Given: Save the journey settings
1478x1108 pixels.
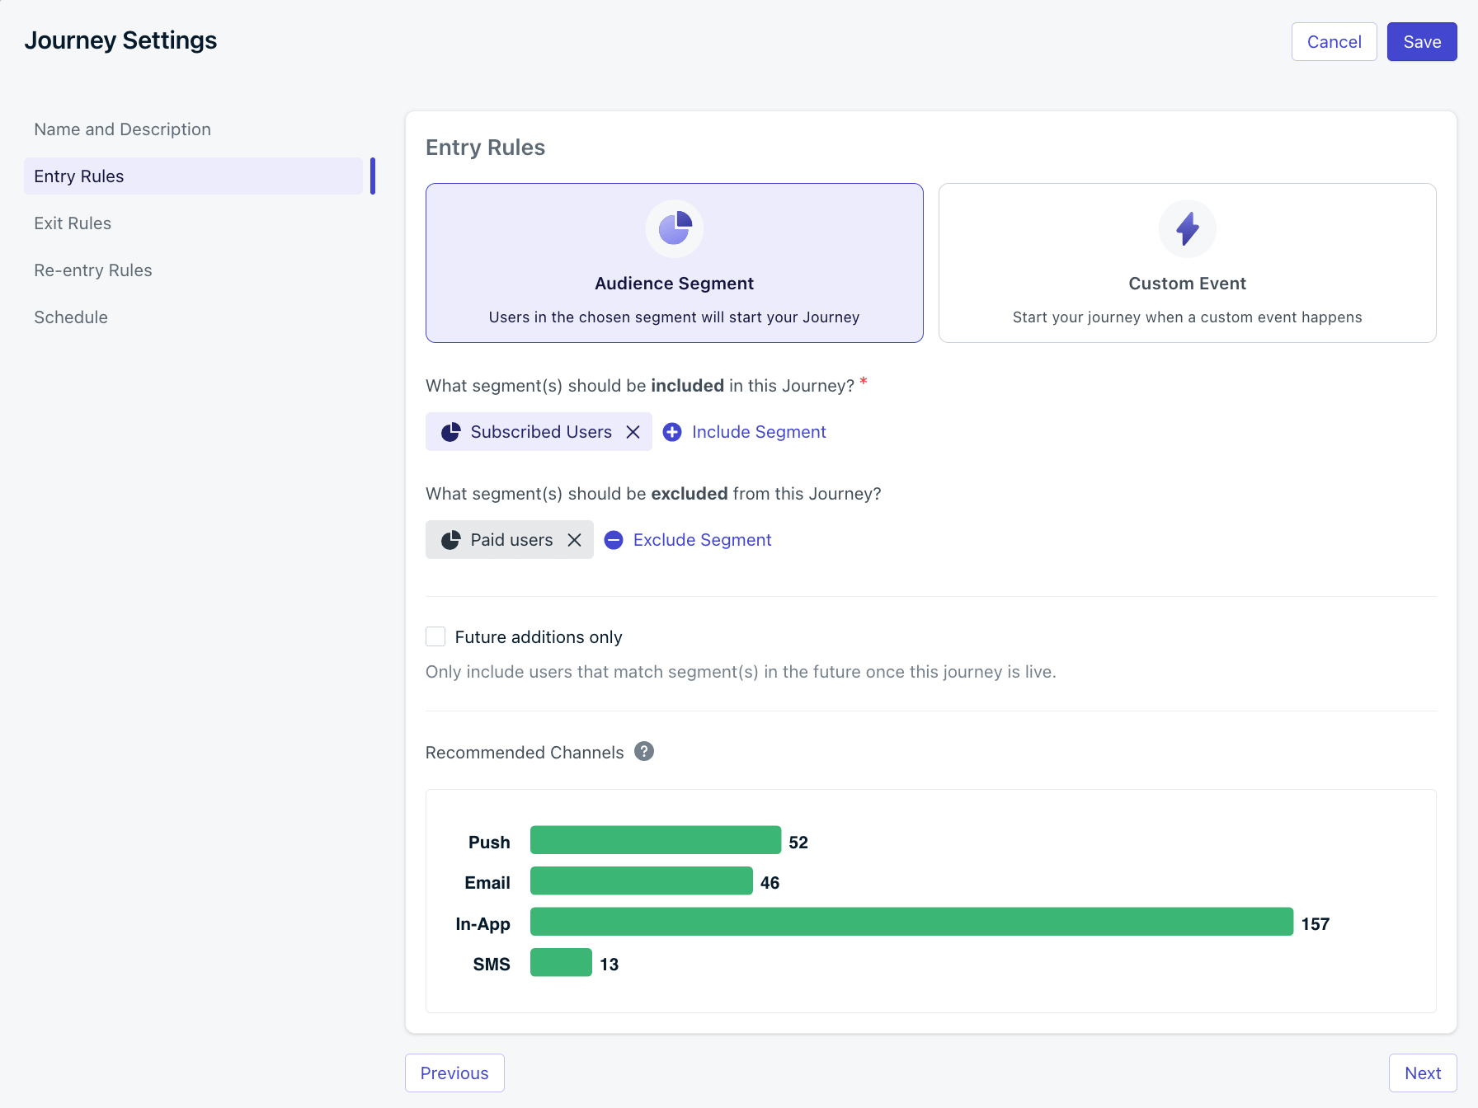Looking at the screenshot, I should (x=1421, y=41).
